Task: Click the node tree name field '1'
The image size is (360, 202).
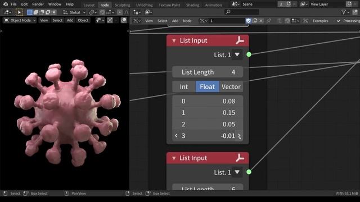Action: pyautogui.click(x=227, y=21)
